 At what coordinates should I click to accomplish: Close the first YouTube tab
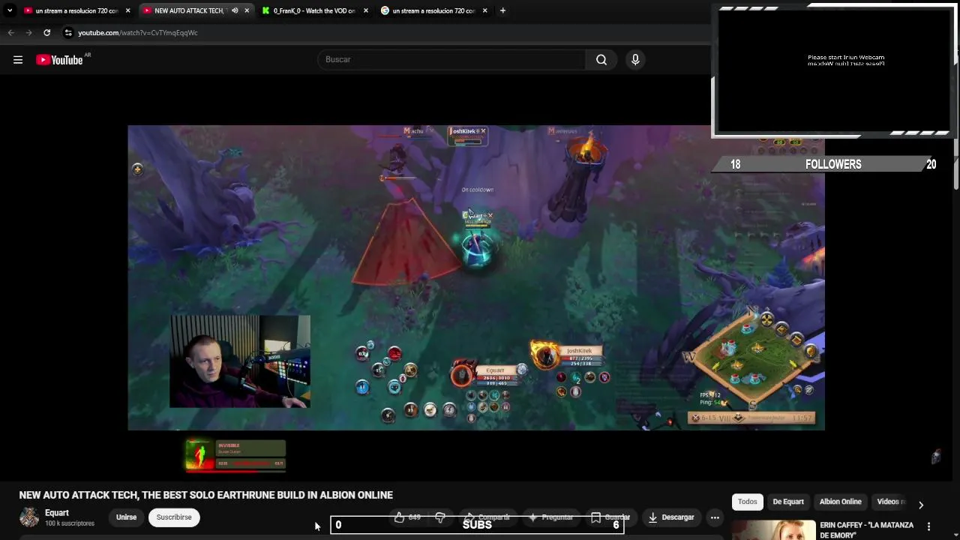click(127, 10)
